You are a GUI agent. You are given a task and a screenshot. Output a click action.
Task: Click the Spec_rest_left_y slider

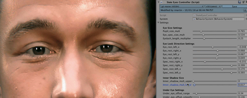215,73
